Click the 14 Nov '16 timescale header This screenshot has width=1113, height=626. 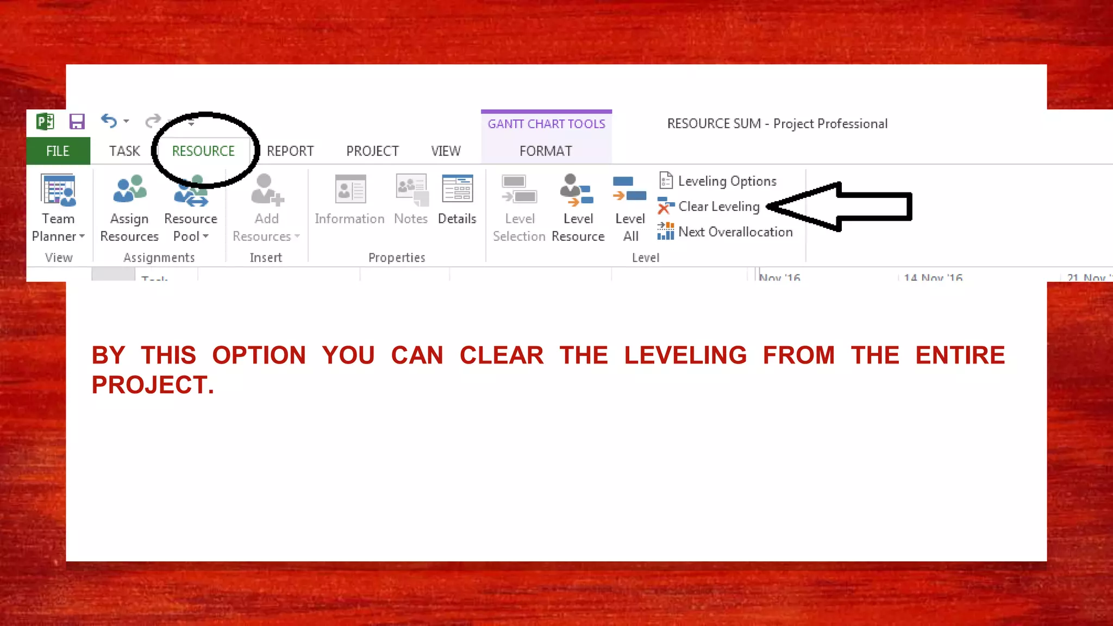(x=933, y=277)
